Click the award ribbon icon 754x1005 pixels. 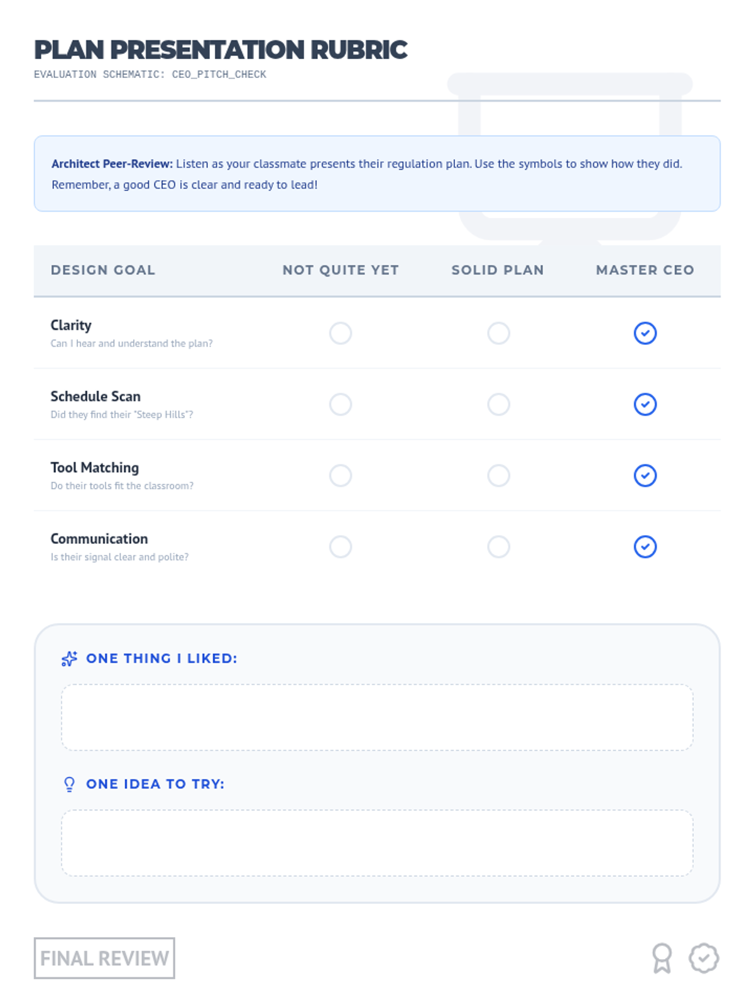(x=662, y=959)
